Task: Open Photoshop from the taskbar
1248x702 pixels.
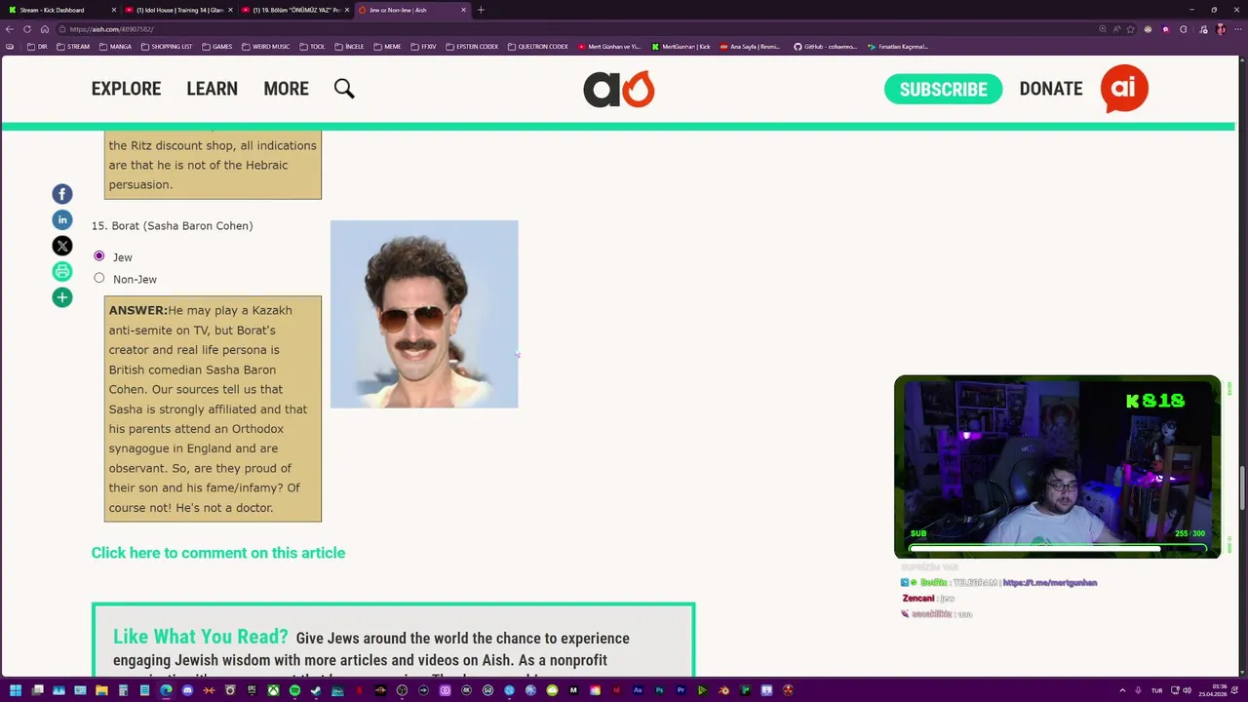Action: click(659, 690)
